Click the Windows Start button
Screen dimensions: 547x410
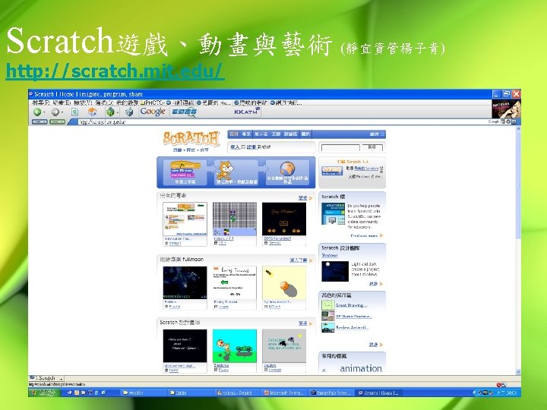click(x=43, y=393)
